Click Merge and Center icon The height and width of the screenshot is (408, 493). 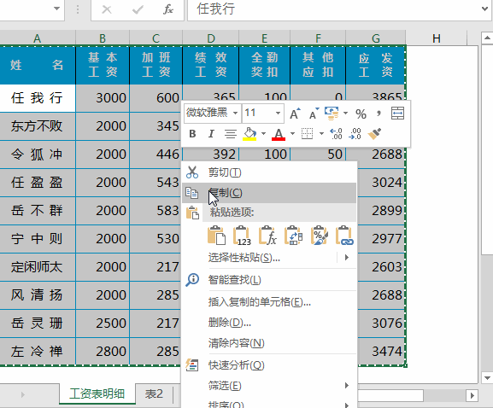click(x=397, y=114)
